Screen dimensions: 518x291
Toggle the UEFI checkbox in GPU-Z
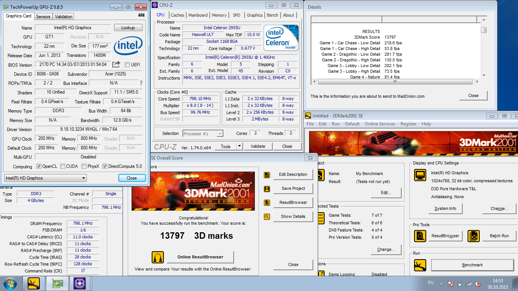[x=127, y=64]
